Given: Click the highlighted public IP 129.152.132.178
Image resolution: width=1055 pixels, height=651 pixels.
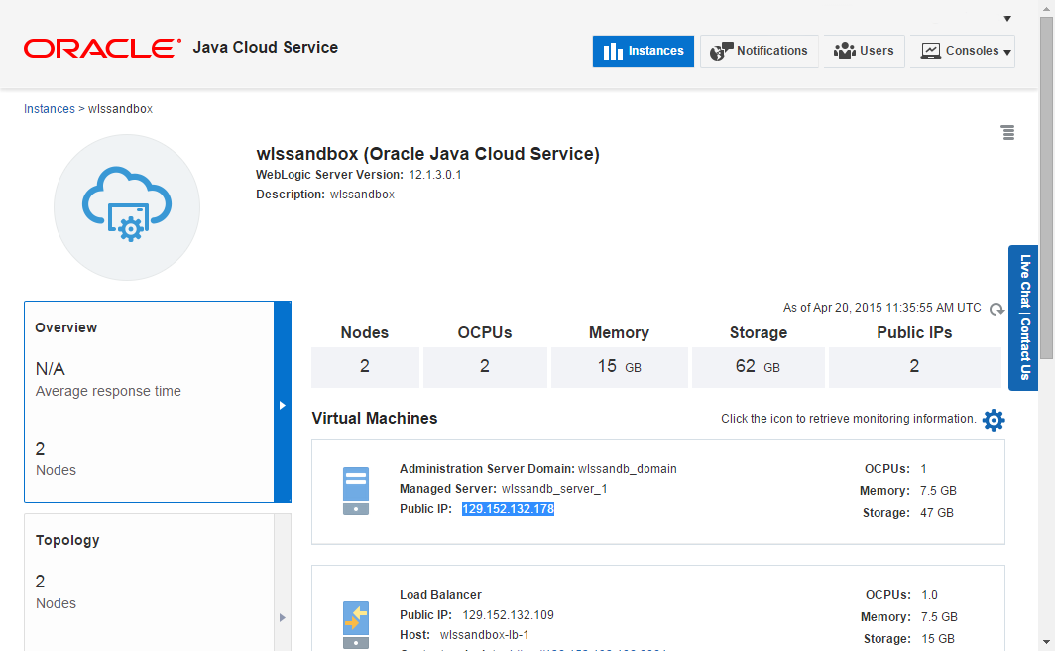Looking at the screenshot, I should pos(508,509).
